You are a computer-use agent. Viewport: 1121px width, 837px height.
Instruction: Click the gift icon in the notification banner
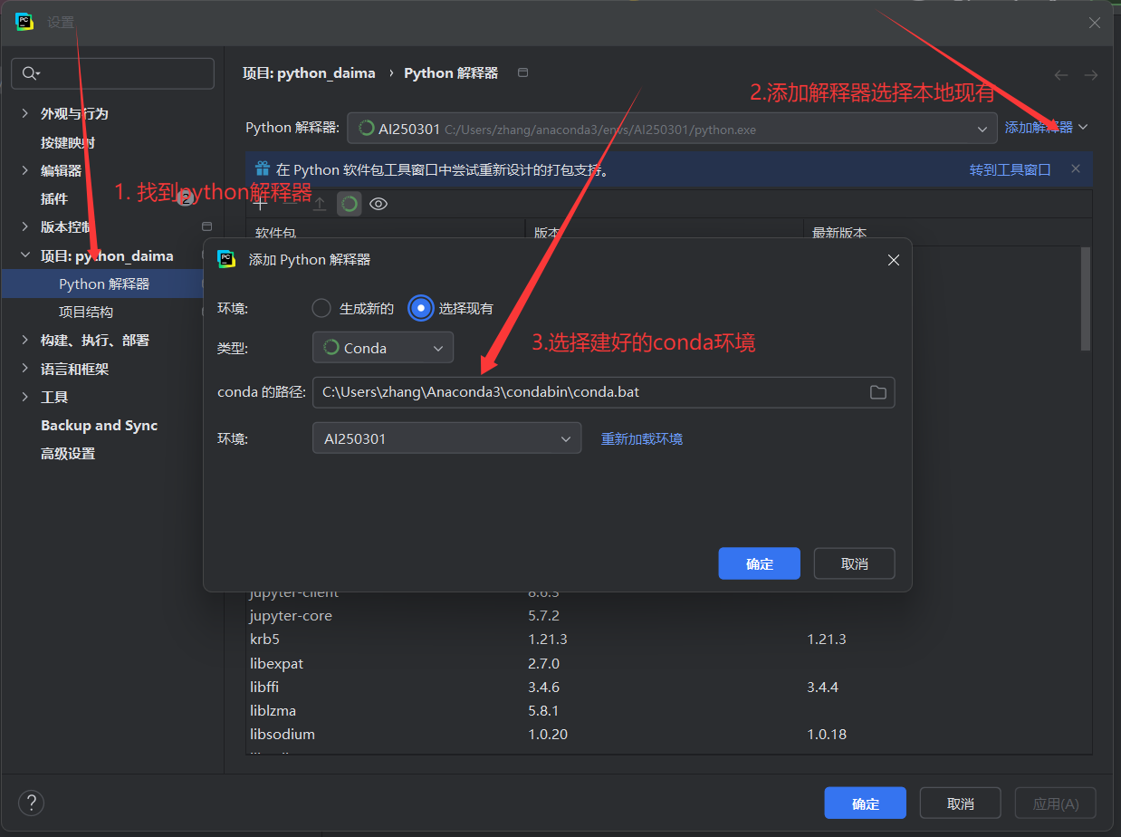[263, 168]
